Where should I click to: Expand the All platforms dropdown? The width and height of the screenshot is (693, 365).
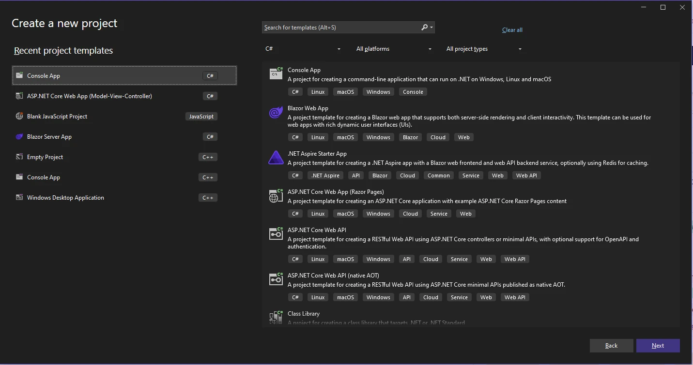[x=394, y=49]
